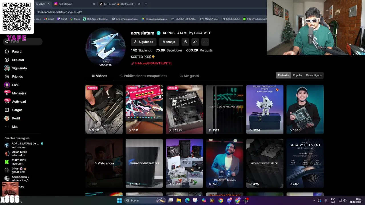Open MUSICA RISA bookmark folder

pyautogui.click(x=231, y=19)
